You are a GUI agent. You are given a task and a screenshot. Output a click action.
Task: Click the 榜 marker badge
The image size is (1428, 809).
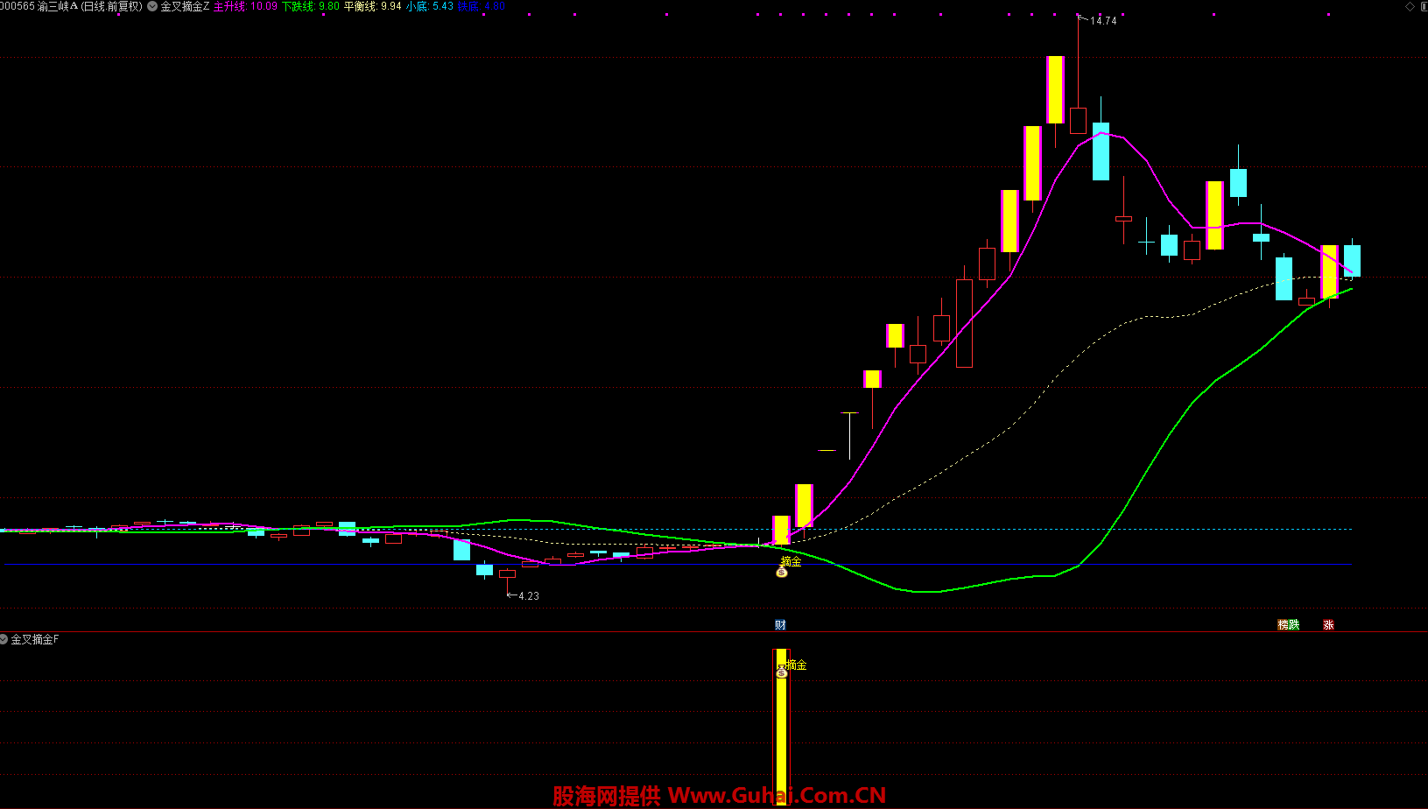click(1284, 624)
